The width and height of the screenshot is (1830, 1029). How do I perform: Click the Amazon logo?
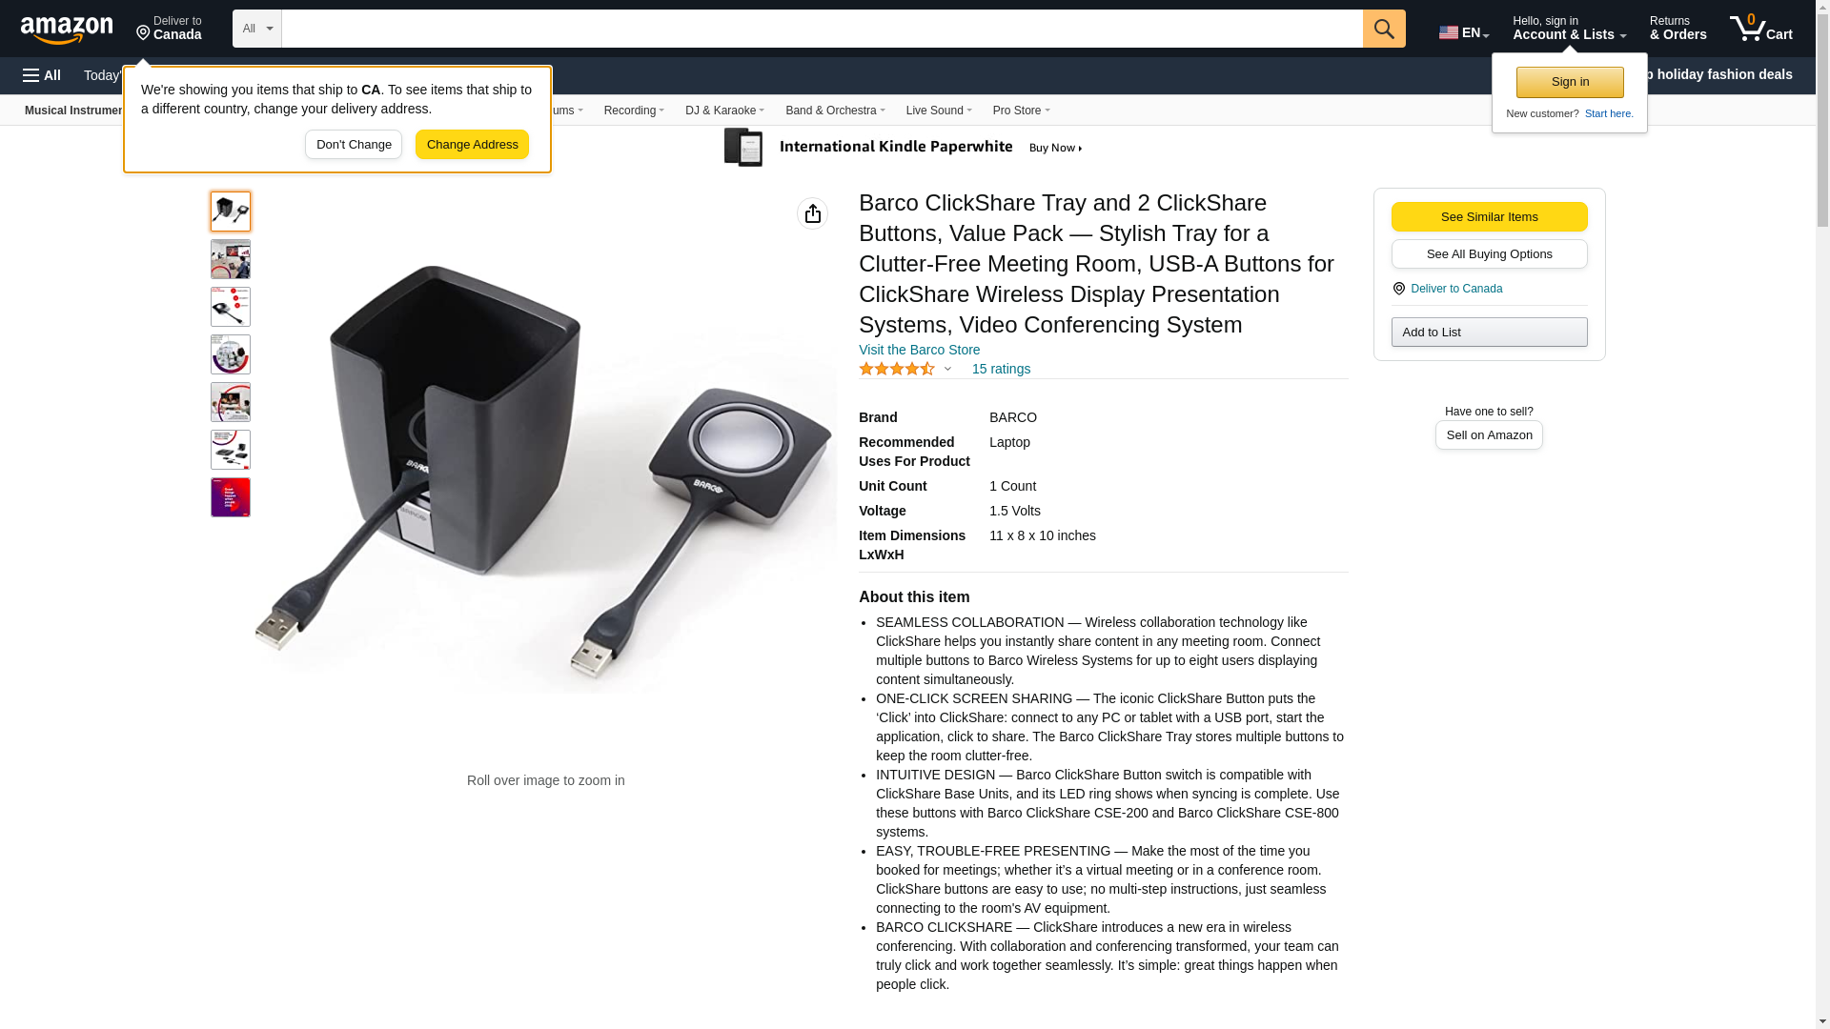[67, 30]
